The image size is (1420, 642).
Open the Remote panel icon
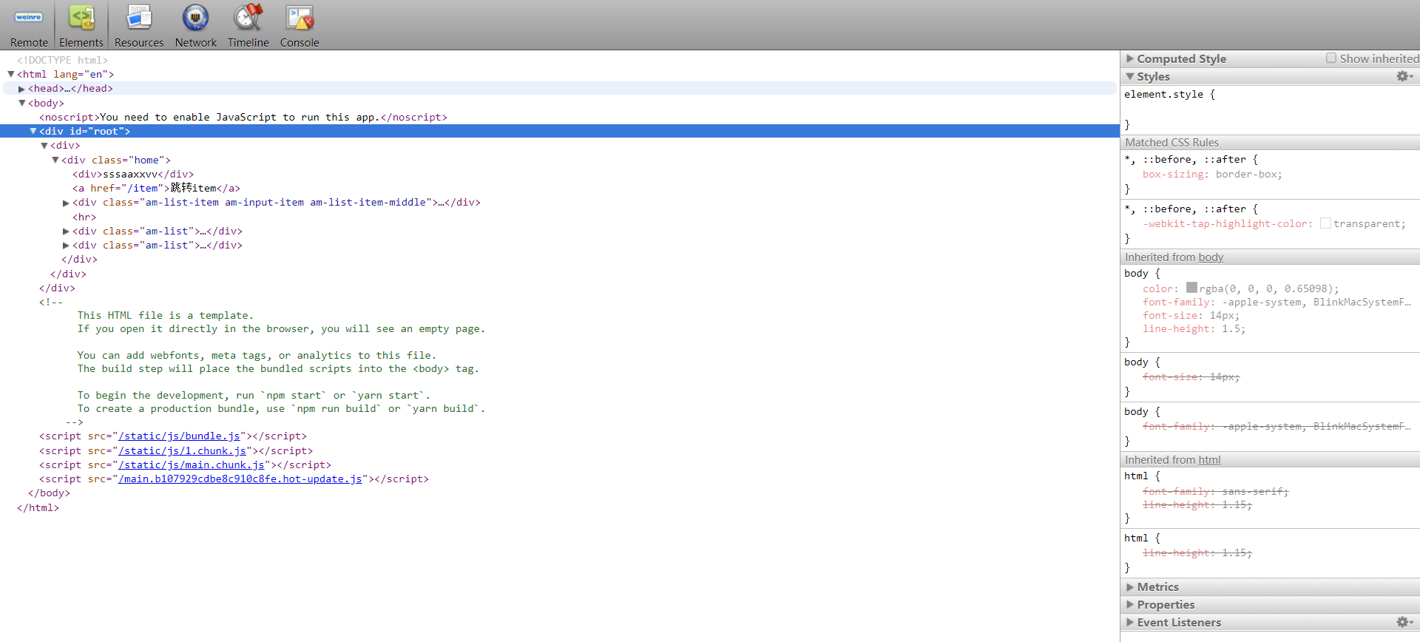point(29,17)
